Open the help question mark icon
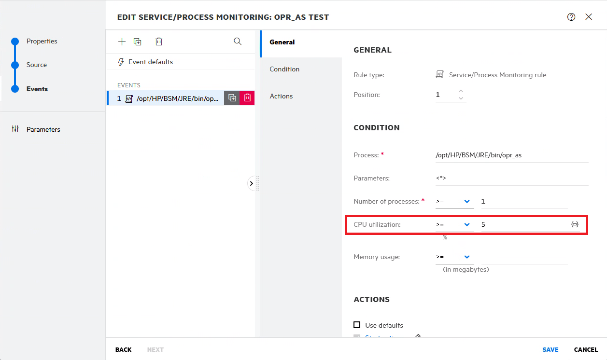 coord(571,16)
